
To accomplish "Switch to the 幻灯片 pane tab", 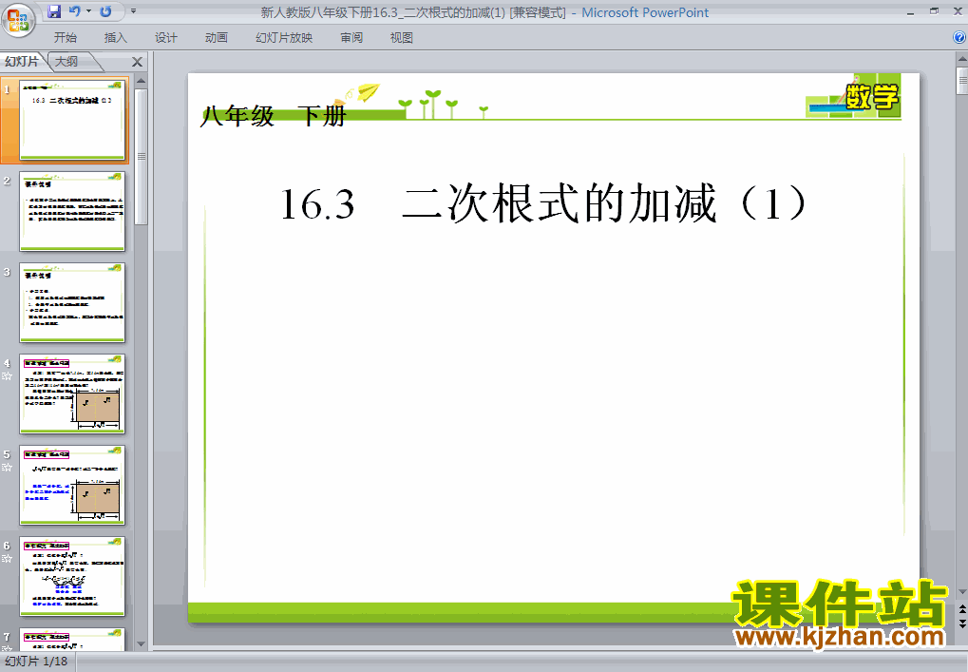I will 22,61.
